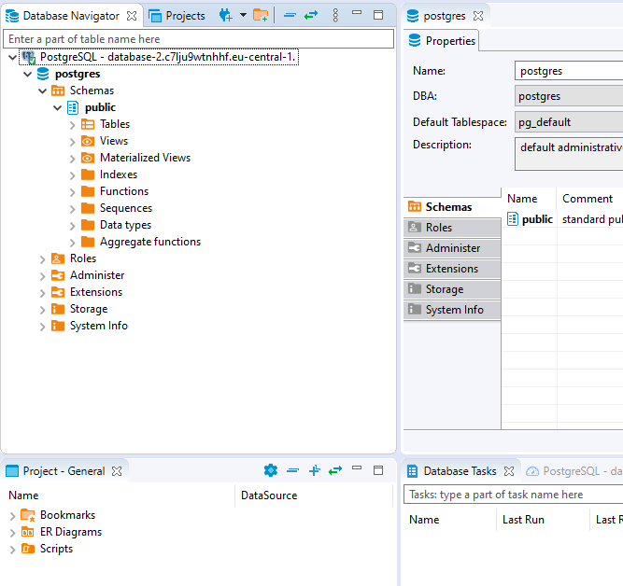The width and height of the screenshot is (623, 586).
Task: Switch to PostgreSQL tab beside Database Tasks
Action: tap(574, 471)
